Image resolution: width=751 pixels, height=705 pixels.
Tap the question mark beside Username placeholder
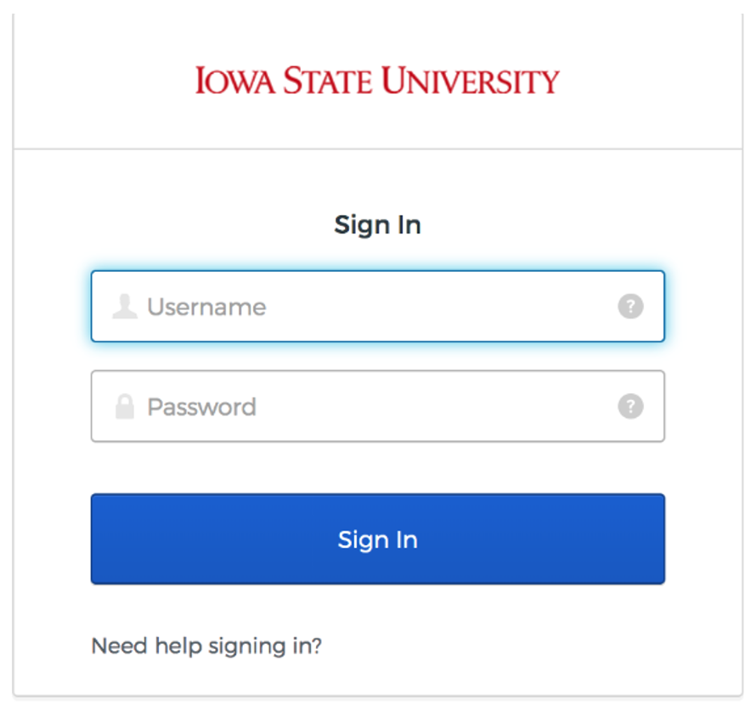coord(630,307)
